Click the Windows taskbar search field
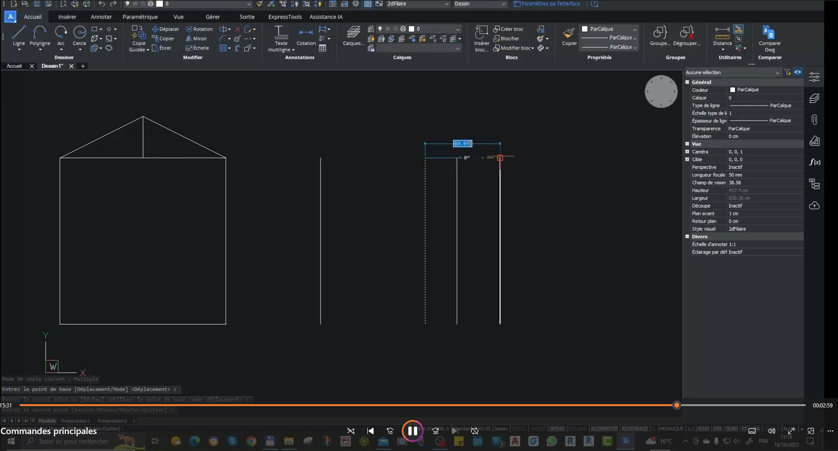This screenshot has height=451, width=838. click(x=73, y=441)
